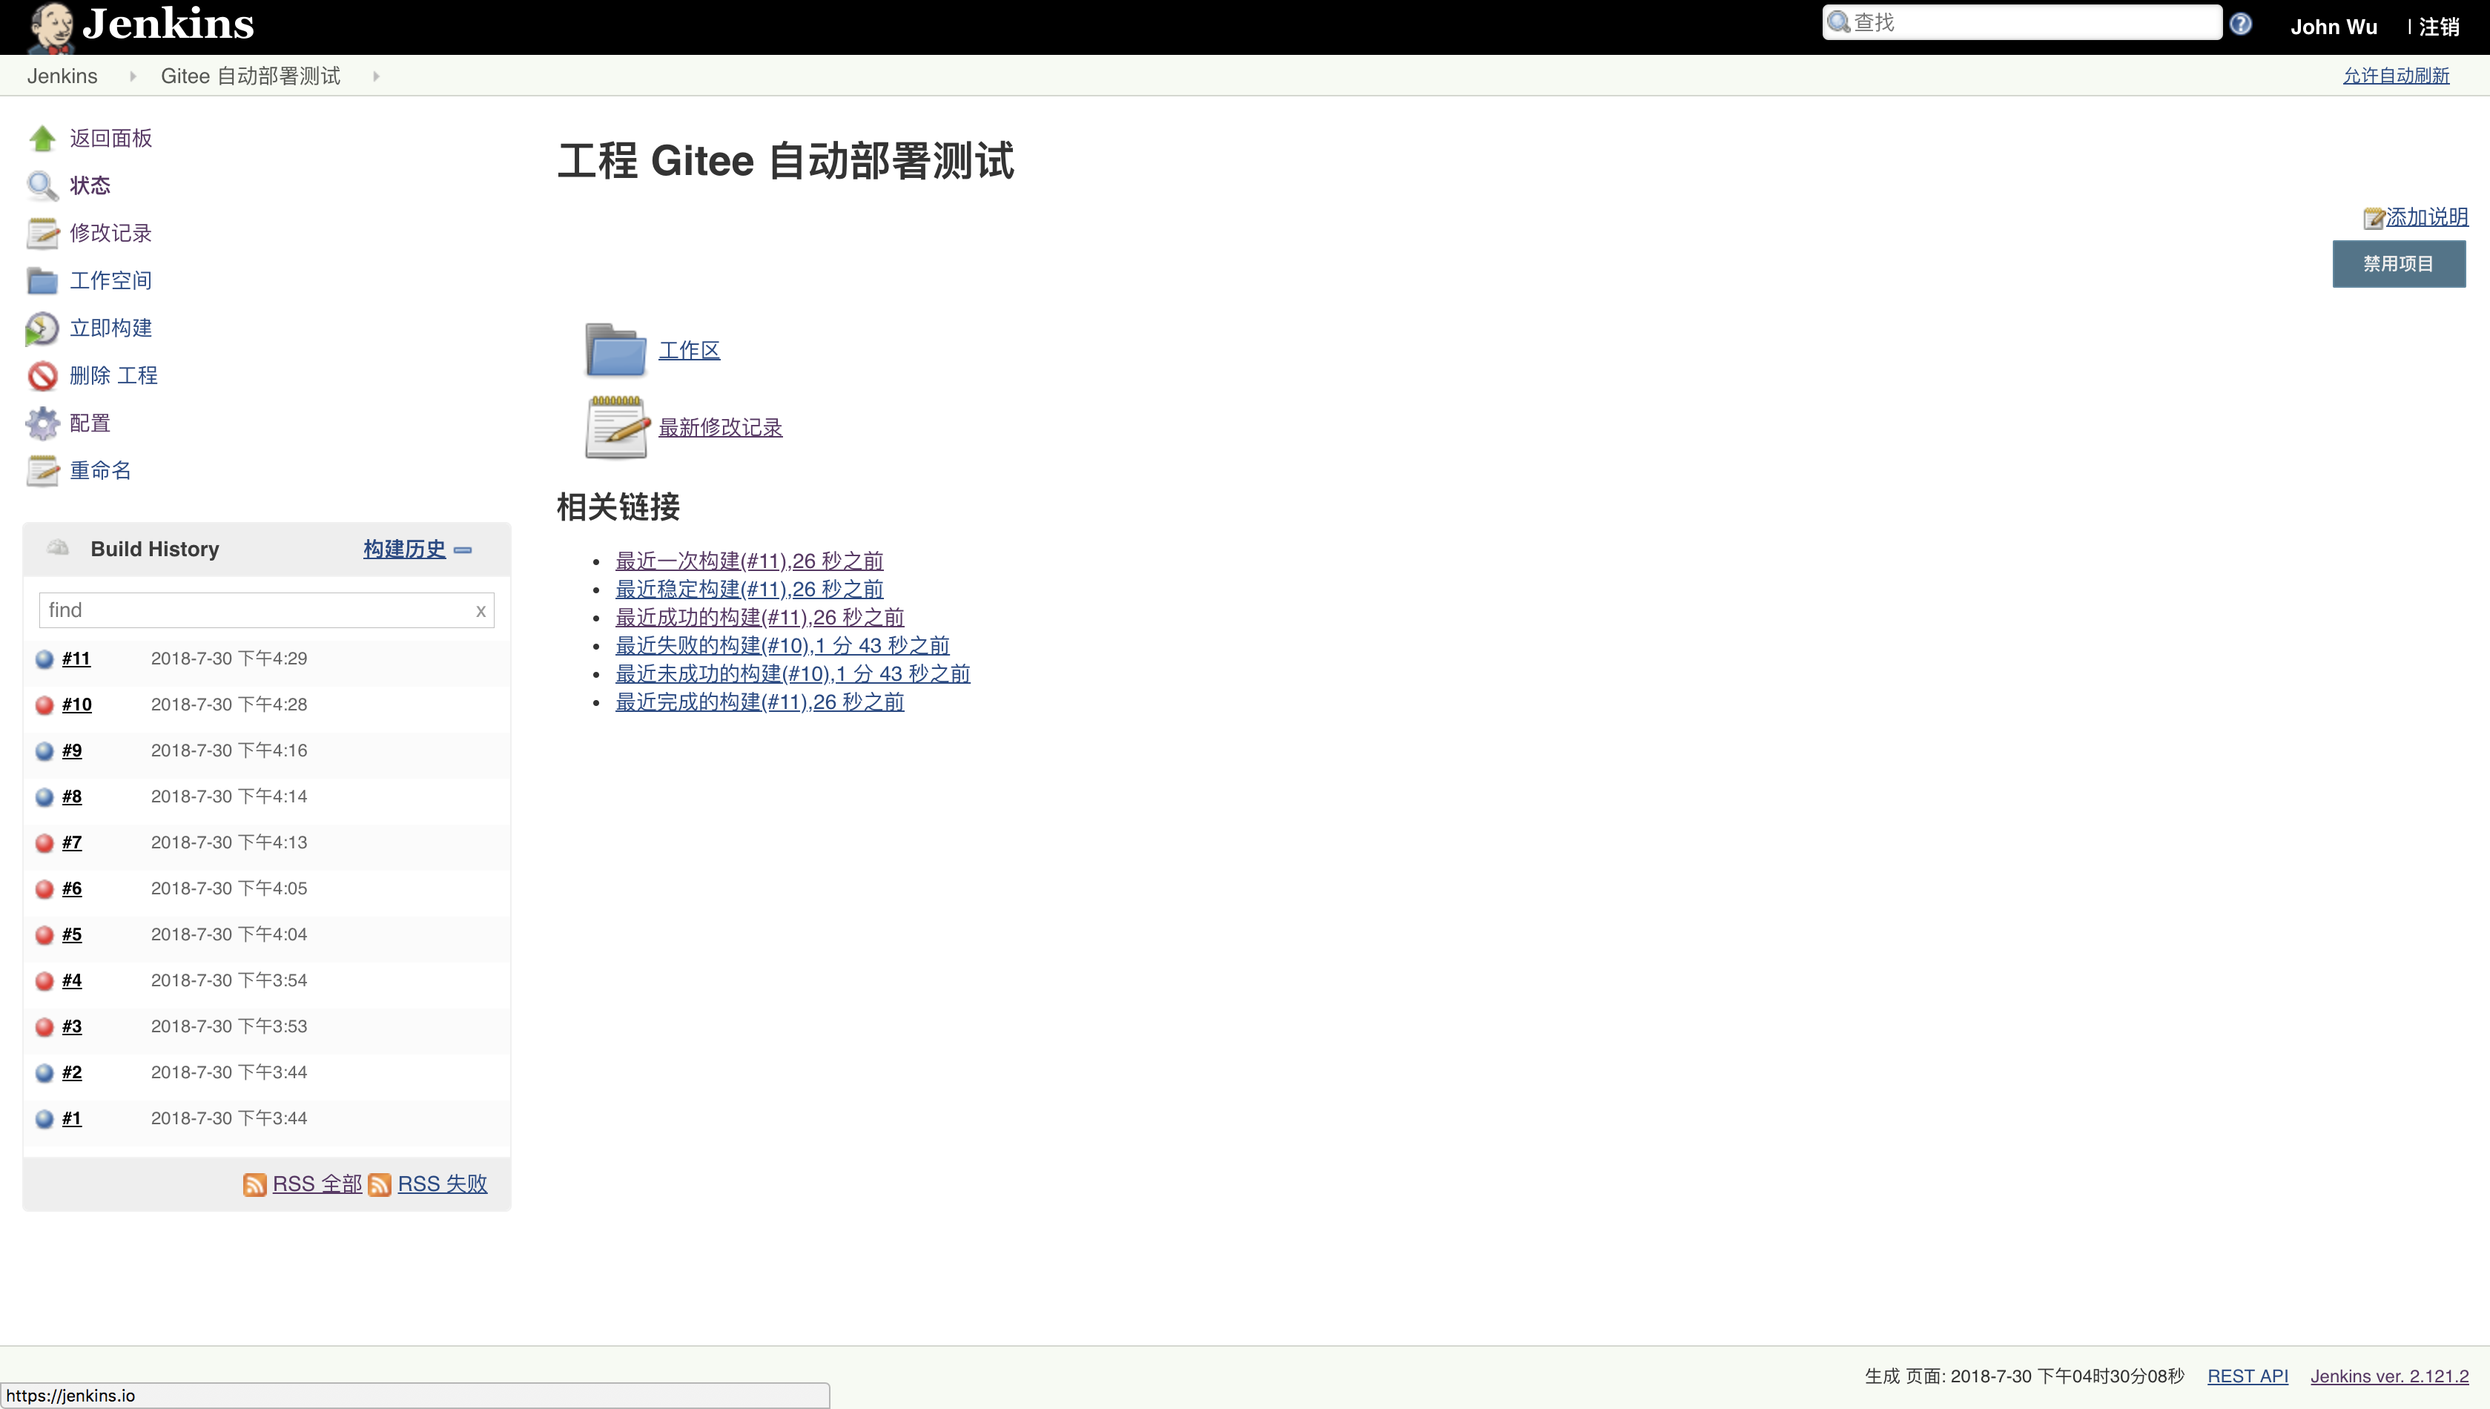
Task: Open the 构建历史 trend link
Action: coord(404,549)
